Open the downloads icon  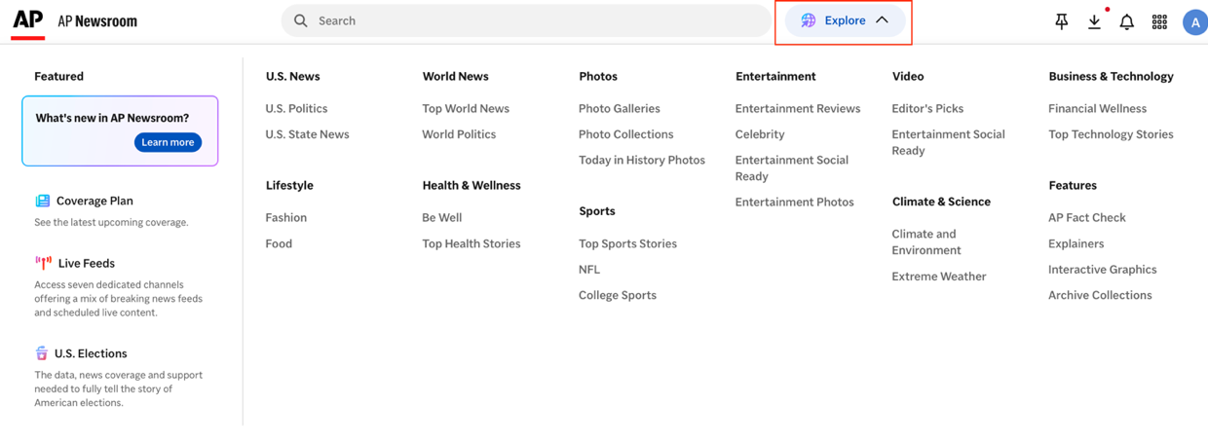pos(1094,21)
